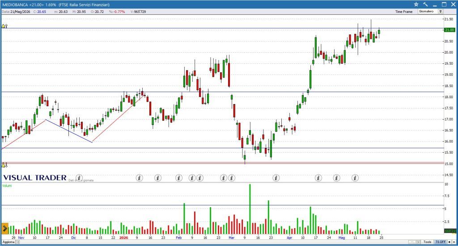Open info marker beside Visual Trader logo
Viewport: 458px width, 246px height.
(x=79, y=178)
